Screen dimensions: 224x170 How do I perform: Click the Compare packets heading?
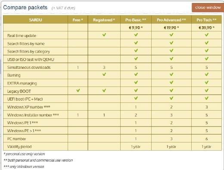pos(25,7)
